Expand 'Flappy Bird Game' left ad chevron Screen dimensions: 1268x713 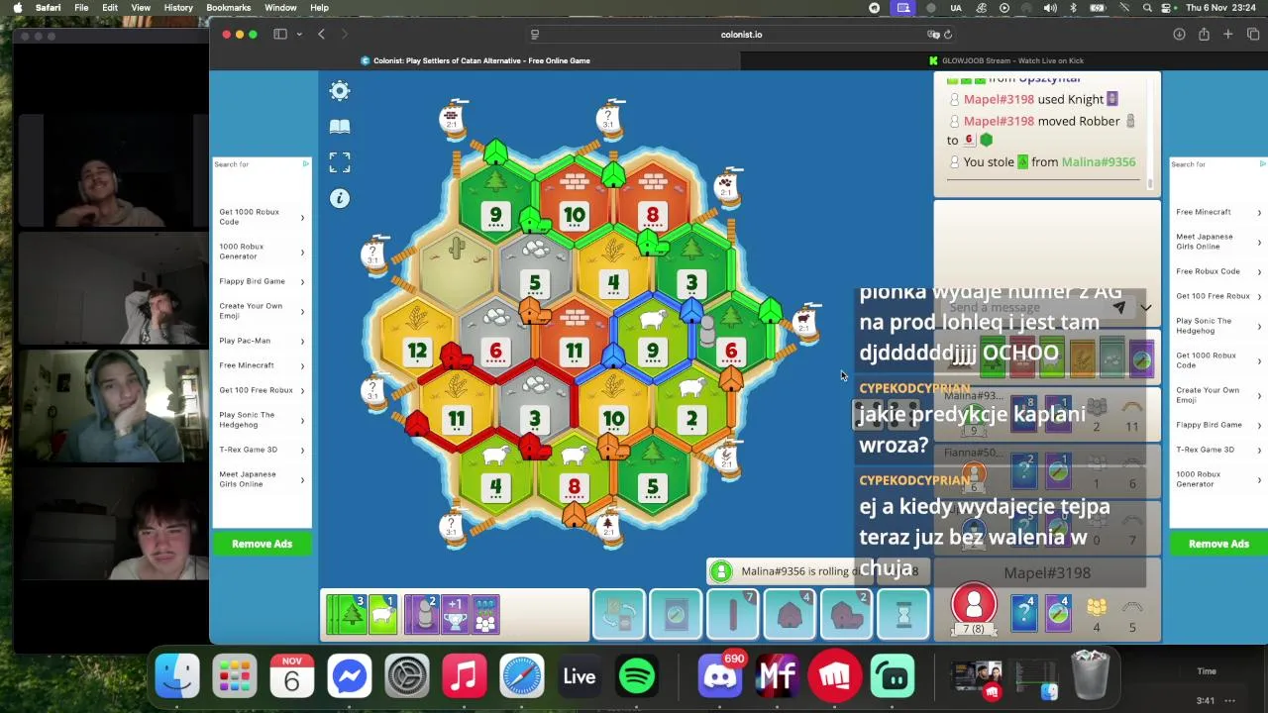point(302,281)
